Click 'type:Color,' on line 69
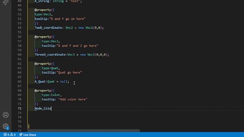 click(x=52, y=95)
